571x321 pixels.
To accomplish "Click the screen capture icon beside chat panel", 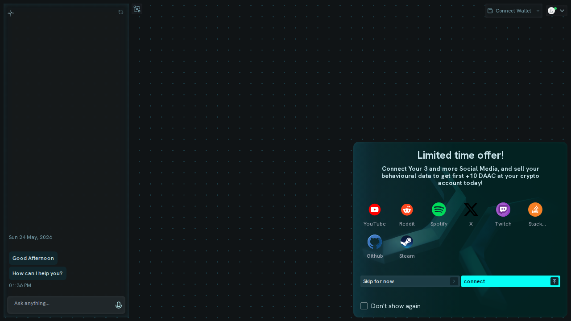I will pyautogui.click(x=137, y=9).
